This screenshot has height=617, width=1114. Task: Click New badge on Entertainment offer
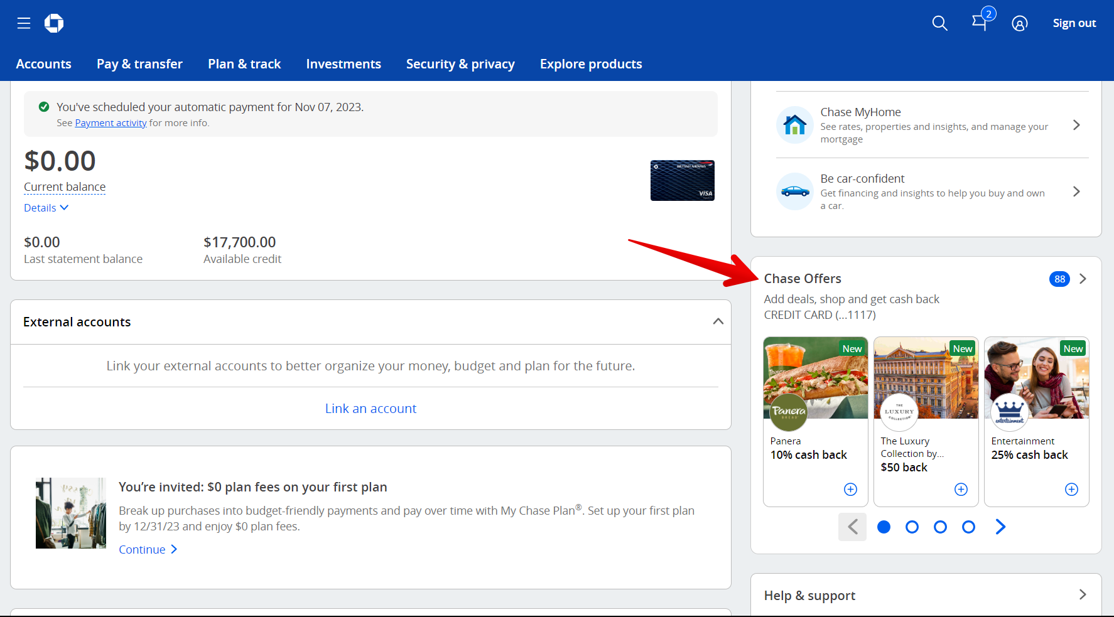(1073, 348)
